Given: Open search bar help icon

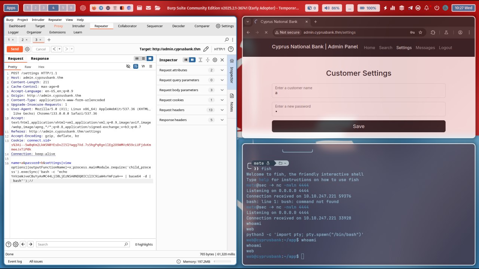Looking at the screenshot, I should click(8, 244).
